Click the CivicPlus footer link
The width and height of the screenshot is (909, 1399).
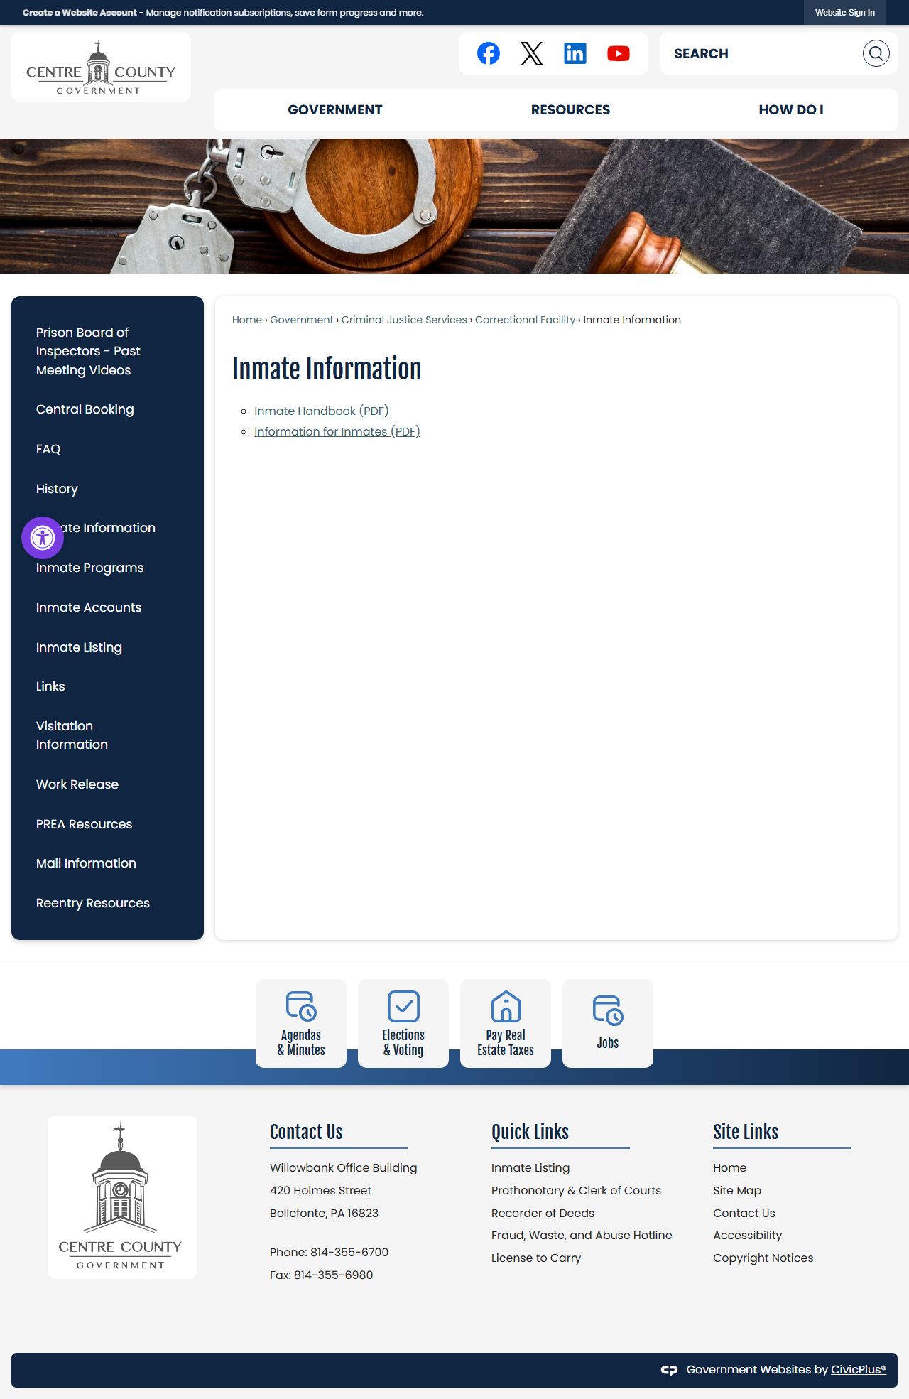click(x=859, y=1370)
